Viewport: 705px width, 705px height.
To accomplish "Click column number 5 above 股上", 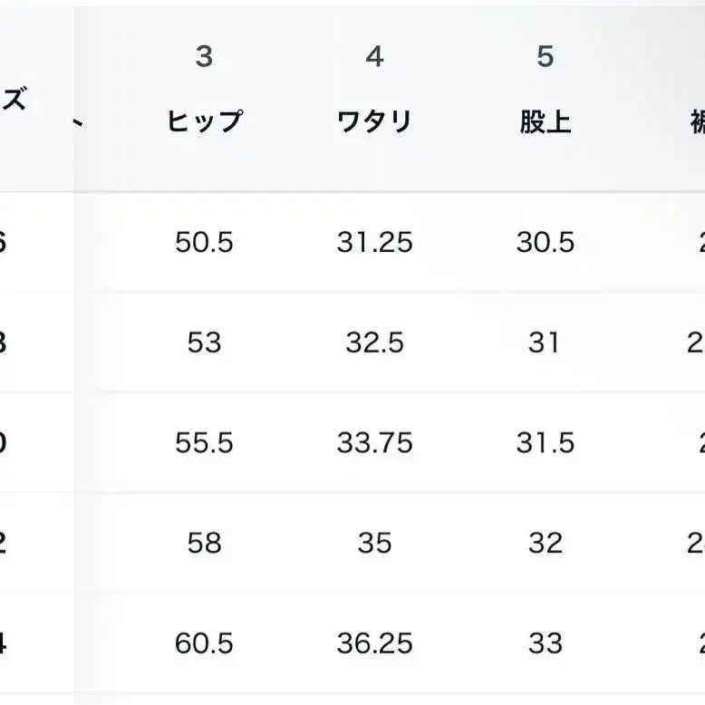I will click(545, 57).
